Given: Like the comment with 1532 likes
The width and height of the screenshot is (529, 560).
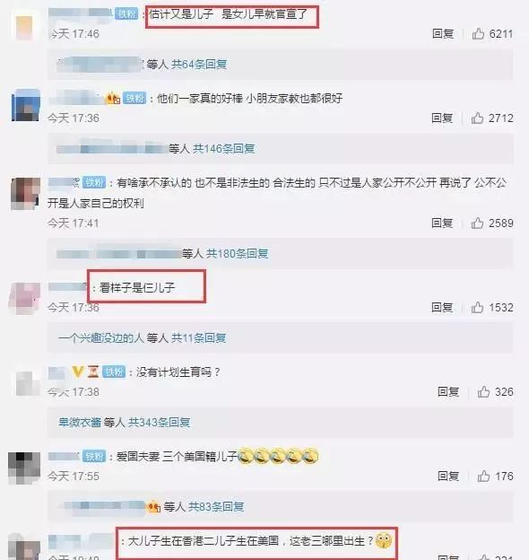Looking at the screenshot, I should 477,307.
